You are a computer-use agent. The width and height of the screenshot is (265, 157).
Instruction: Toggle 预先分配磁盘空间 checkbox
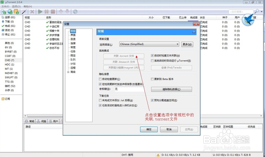click(x=152, y=100)
